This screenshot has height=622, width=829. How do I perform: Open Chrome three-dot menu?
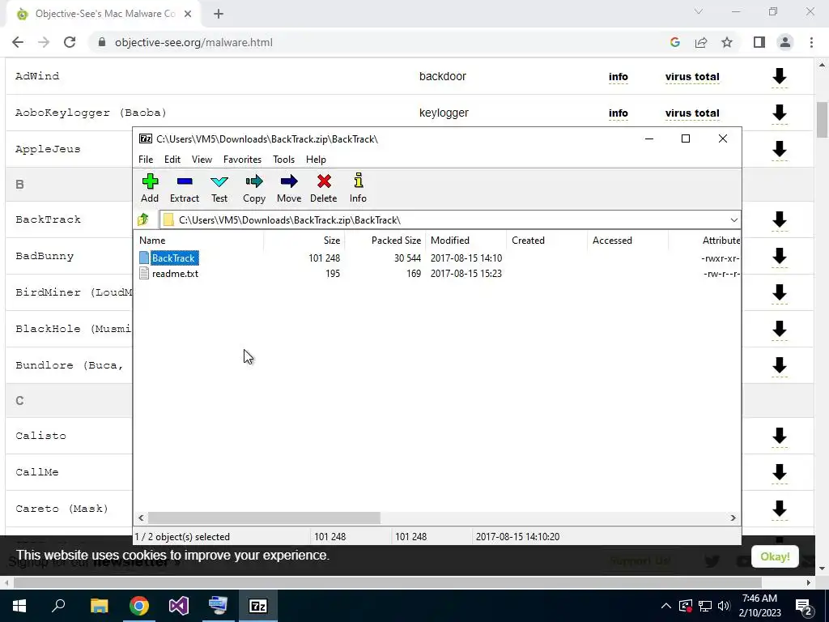pyautogui.click(x=811, y=42)
